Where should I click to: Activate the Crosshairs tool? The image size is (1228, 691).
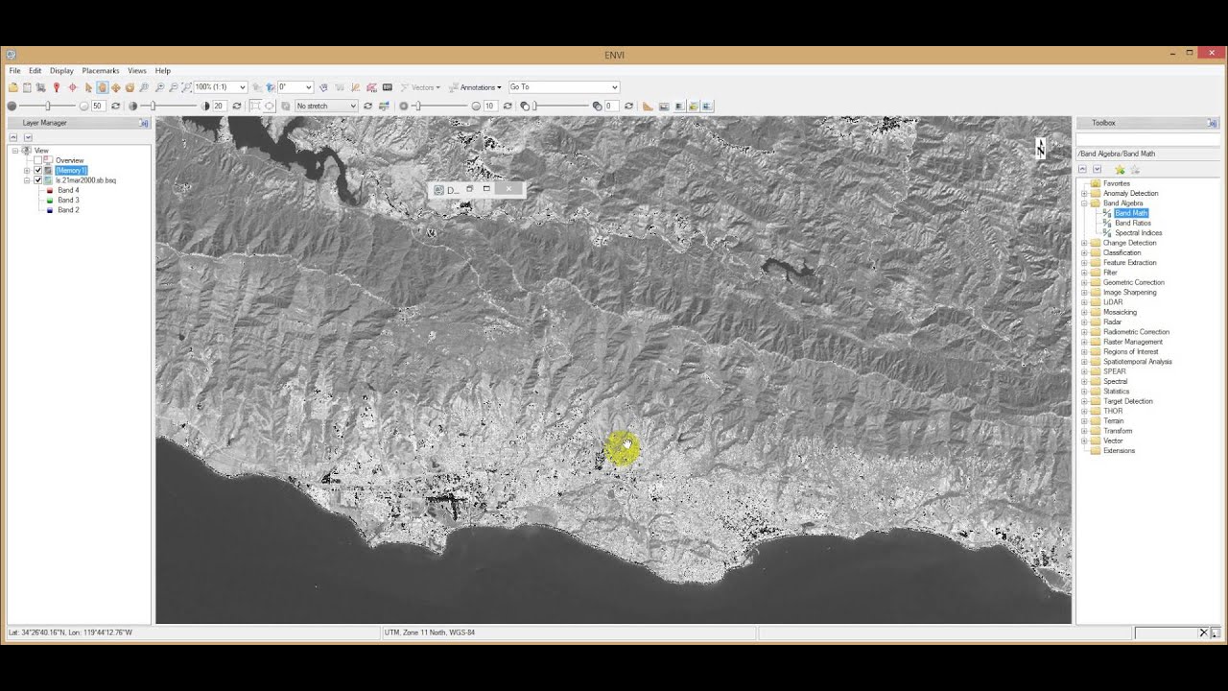pos(73,87)
